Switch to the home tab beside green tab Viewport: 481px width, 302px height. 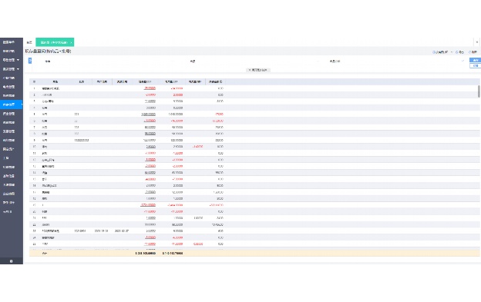tap(29, 42)
